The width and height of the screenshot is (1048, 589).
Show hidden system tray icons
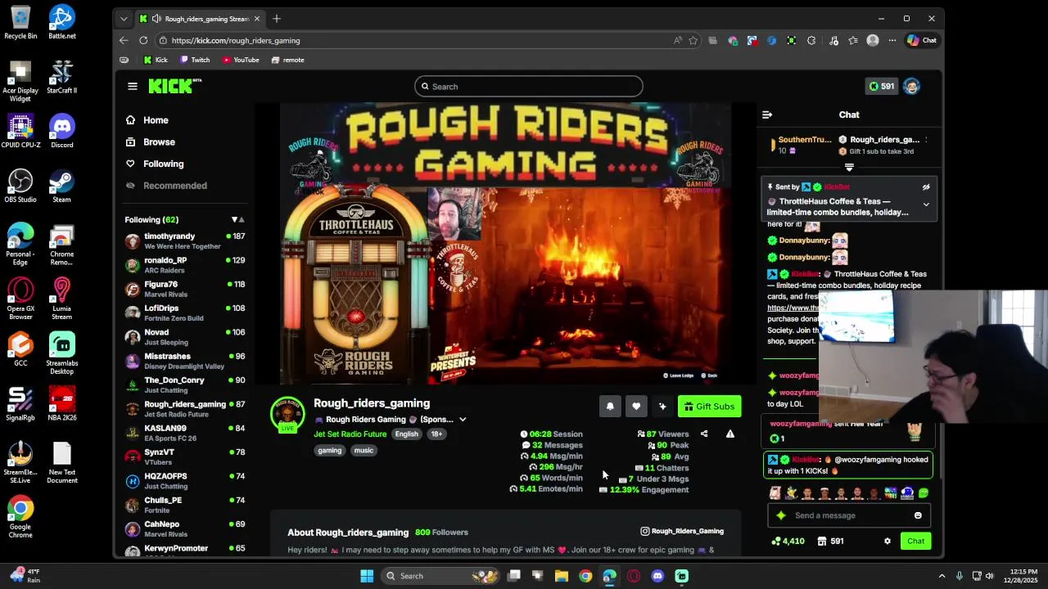tap(942, 576)
